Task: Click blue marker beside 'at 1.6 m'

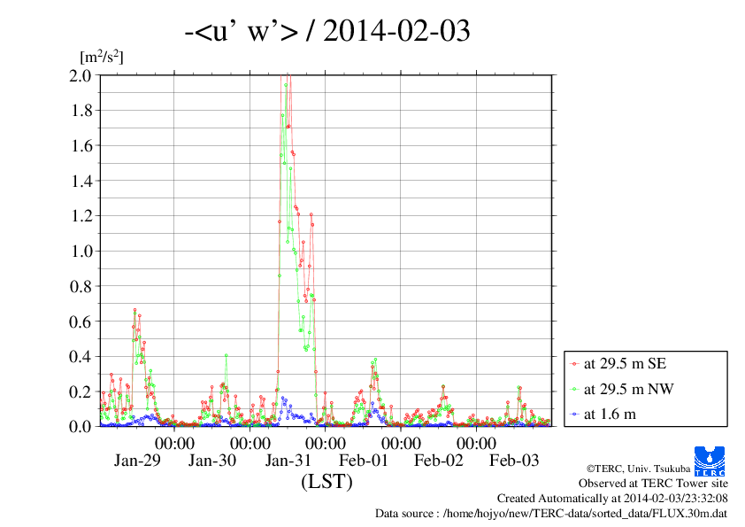Action: (x=574, y=415)
